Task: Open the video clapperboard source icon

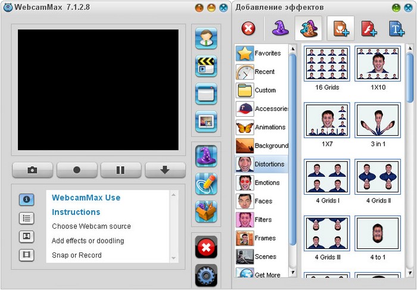Action: pos(206,66)
